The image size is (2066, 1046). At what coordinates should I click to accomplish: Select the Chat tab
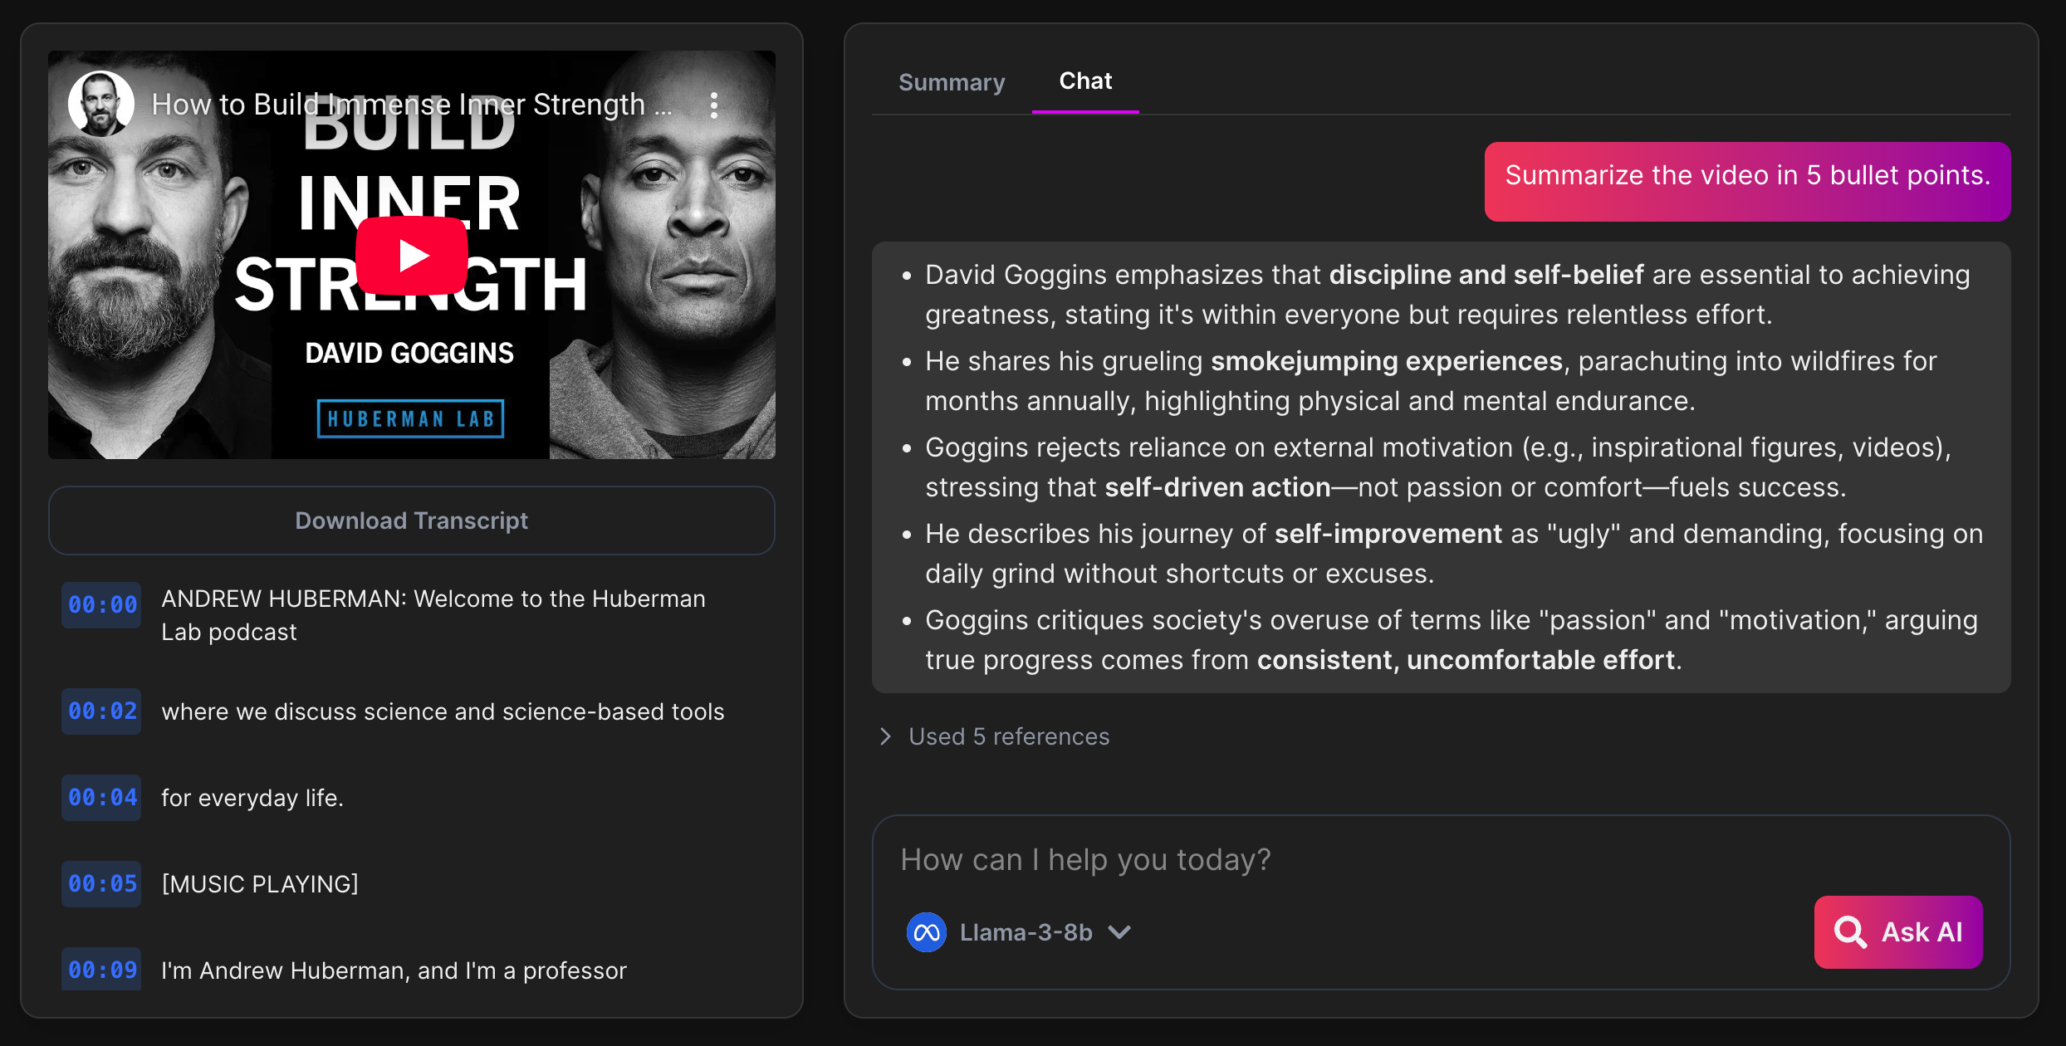[x=1085, y=81]
